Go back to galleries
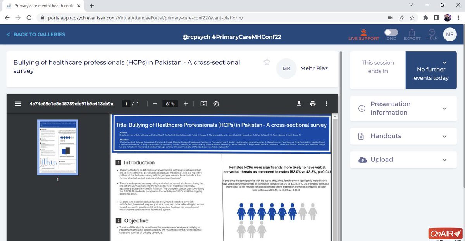465x241 pixels. coord(36,34)
